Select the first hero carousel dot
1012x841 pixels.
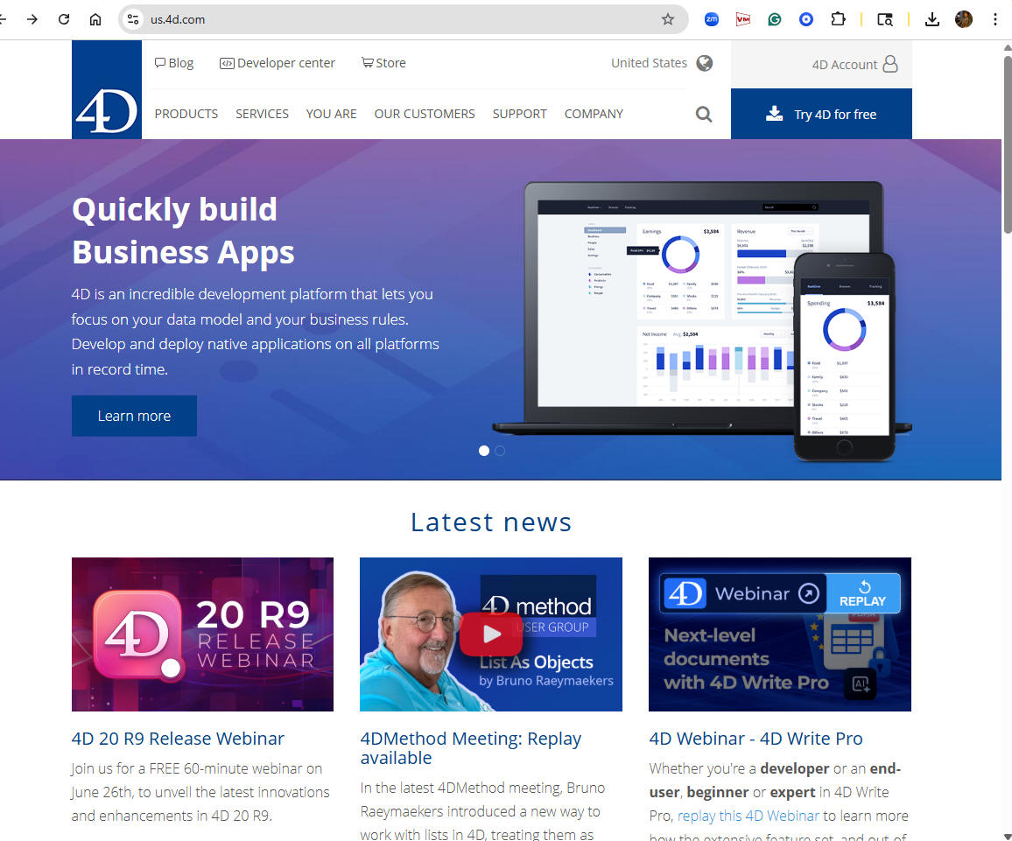point(483,451)
